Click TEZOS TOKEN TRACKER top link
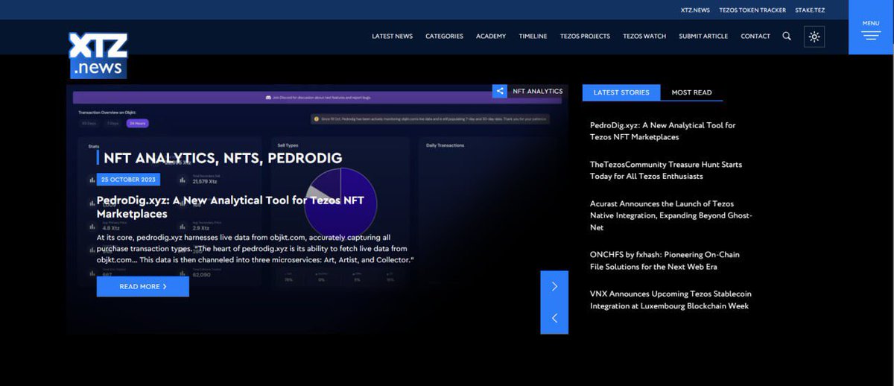 [752, 10]
